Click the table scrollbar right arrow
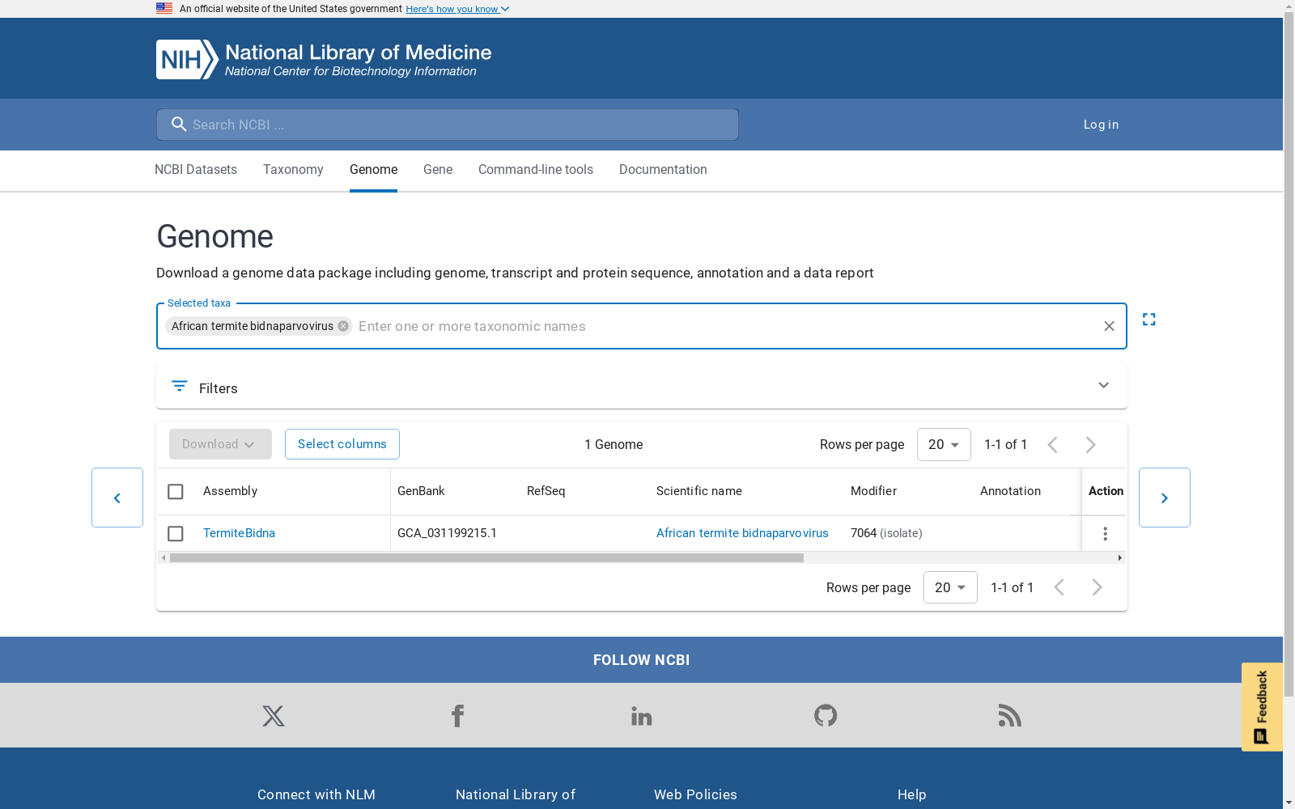This screenshot has width=1295, height=809. pyautogui.click(x=1120, y=558)
